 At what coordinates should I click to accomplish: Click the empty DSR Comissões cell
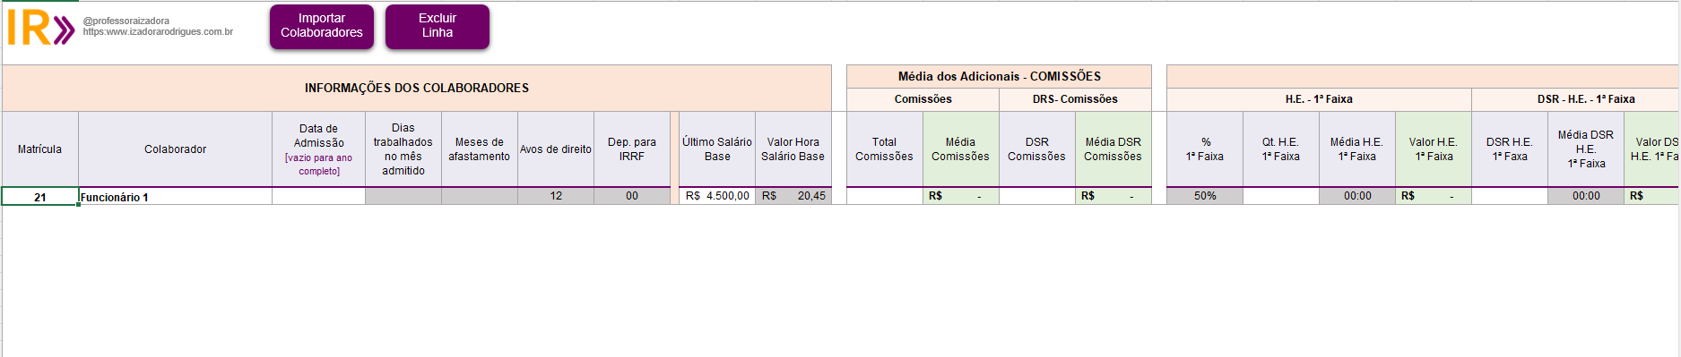point(1037,196)
